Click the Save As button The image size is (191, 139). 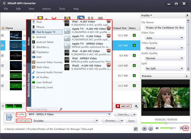pos(123,114)
